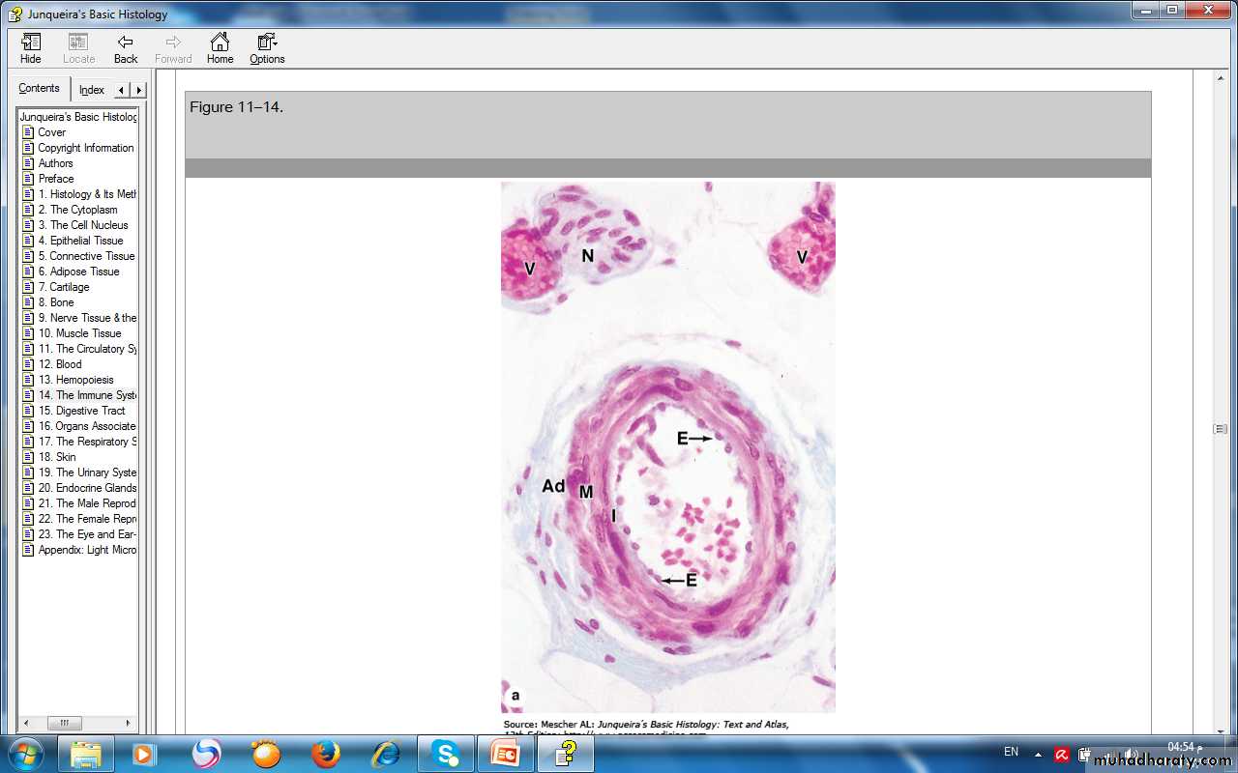
Task: Open Skype from the taskbar
Action: tap(445, 753)
